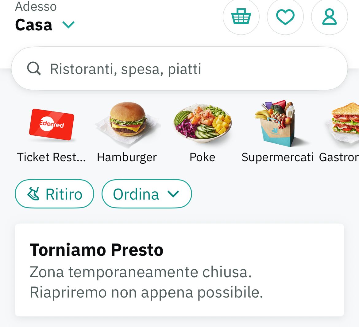Expand the Casa address chevron

[x=68, y=25]
